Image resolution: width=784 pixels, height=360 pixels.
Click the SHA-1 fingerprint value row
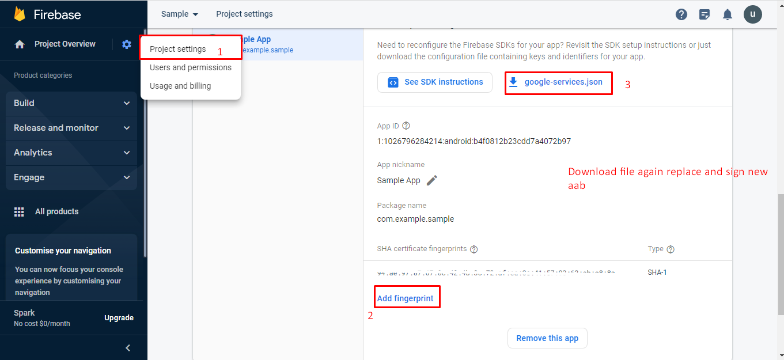point(496,272)
